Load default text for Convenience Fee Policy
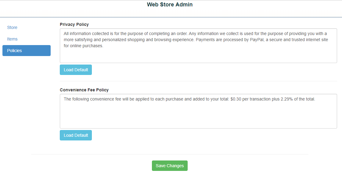This screenshot has height=173, width=342. coord(76,135)
